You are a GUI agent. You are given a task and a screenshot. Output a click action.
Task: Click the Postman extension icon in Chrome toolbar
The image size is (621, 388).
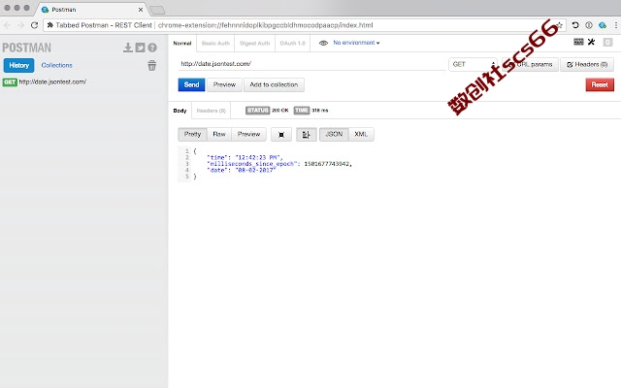tap(603, 25)
